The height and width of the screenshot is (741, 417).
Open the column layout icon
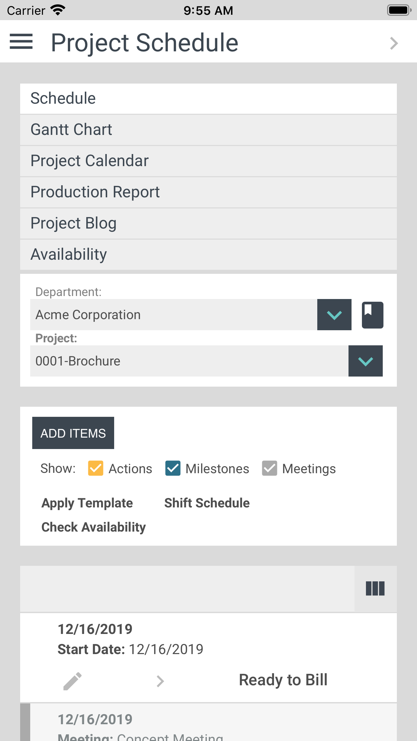coord(375,588)
